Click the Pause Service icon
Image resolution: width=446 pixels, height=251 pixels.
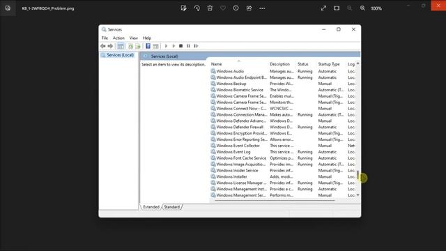(x=188, y=46)
